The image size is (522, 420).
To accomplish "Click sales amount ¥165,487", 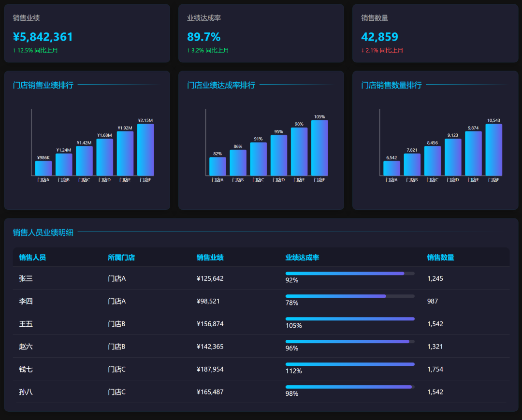I will pos(210,391).
